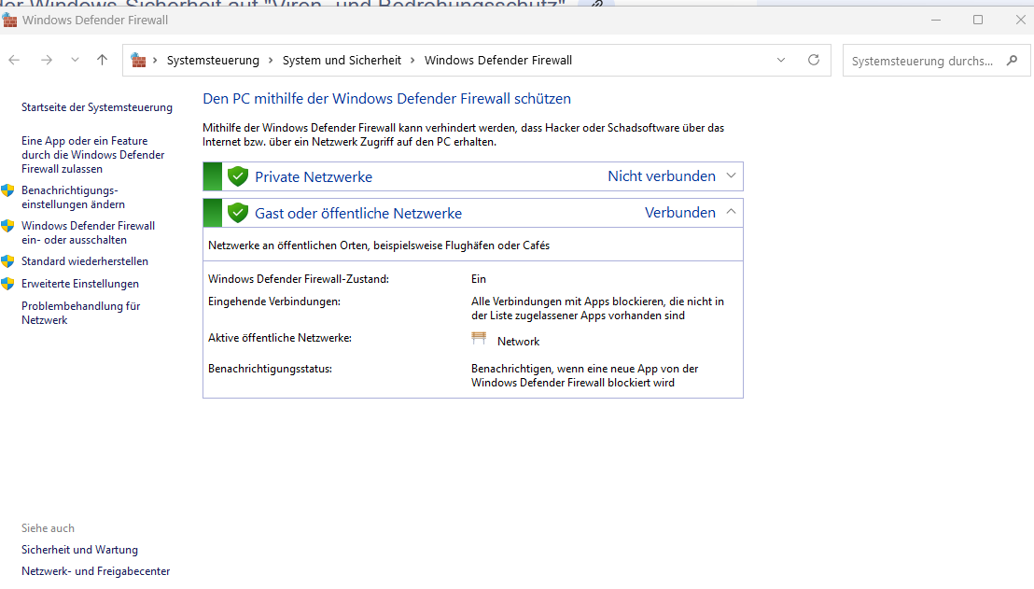Click Private Netzwerke section header text
This screenshot has height=589, width=1034.
tap(314, 176)
